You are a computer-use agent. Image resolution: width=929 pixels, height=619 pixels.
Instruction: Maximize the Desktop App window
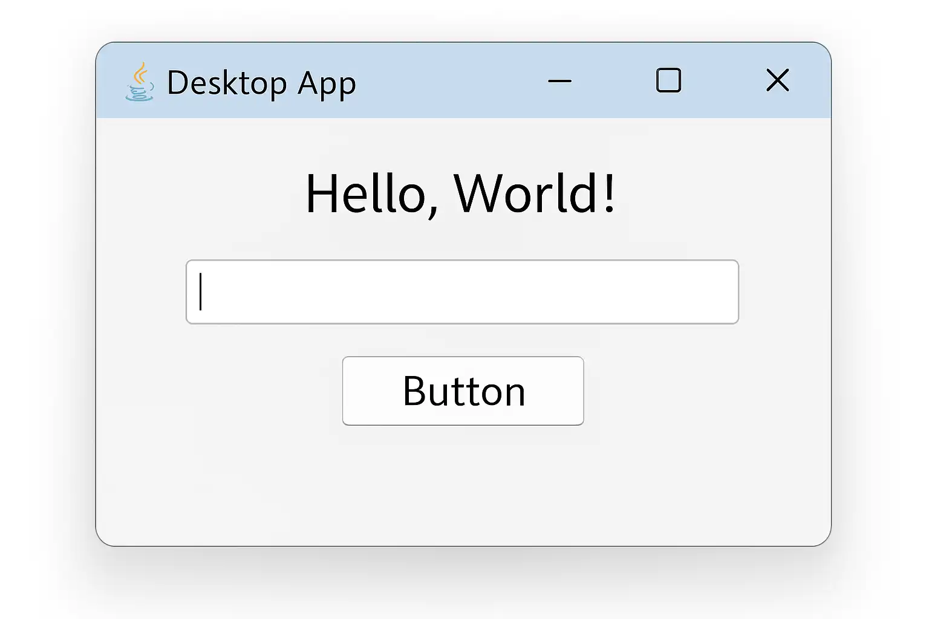tap(668, 80)
